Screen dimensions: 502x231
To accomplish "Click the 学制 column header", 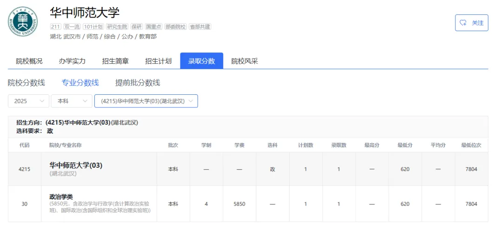I will tap(206, 145).
